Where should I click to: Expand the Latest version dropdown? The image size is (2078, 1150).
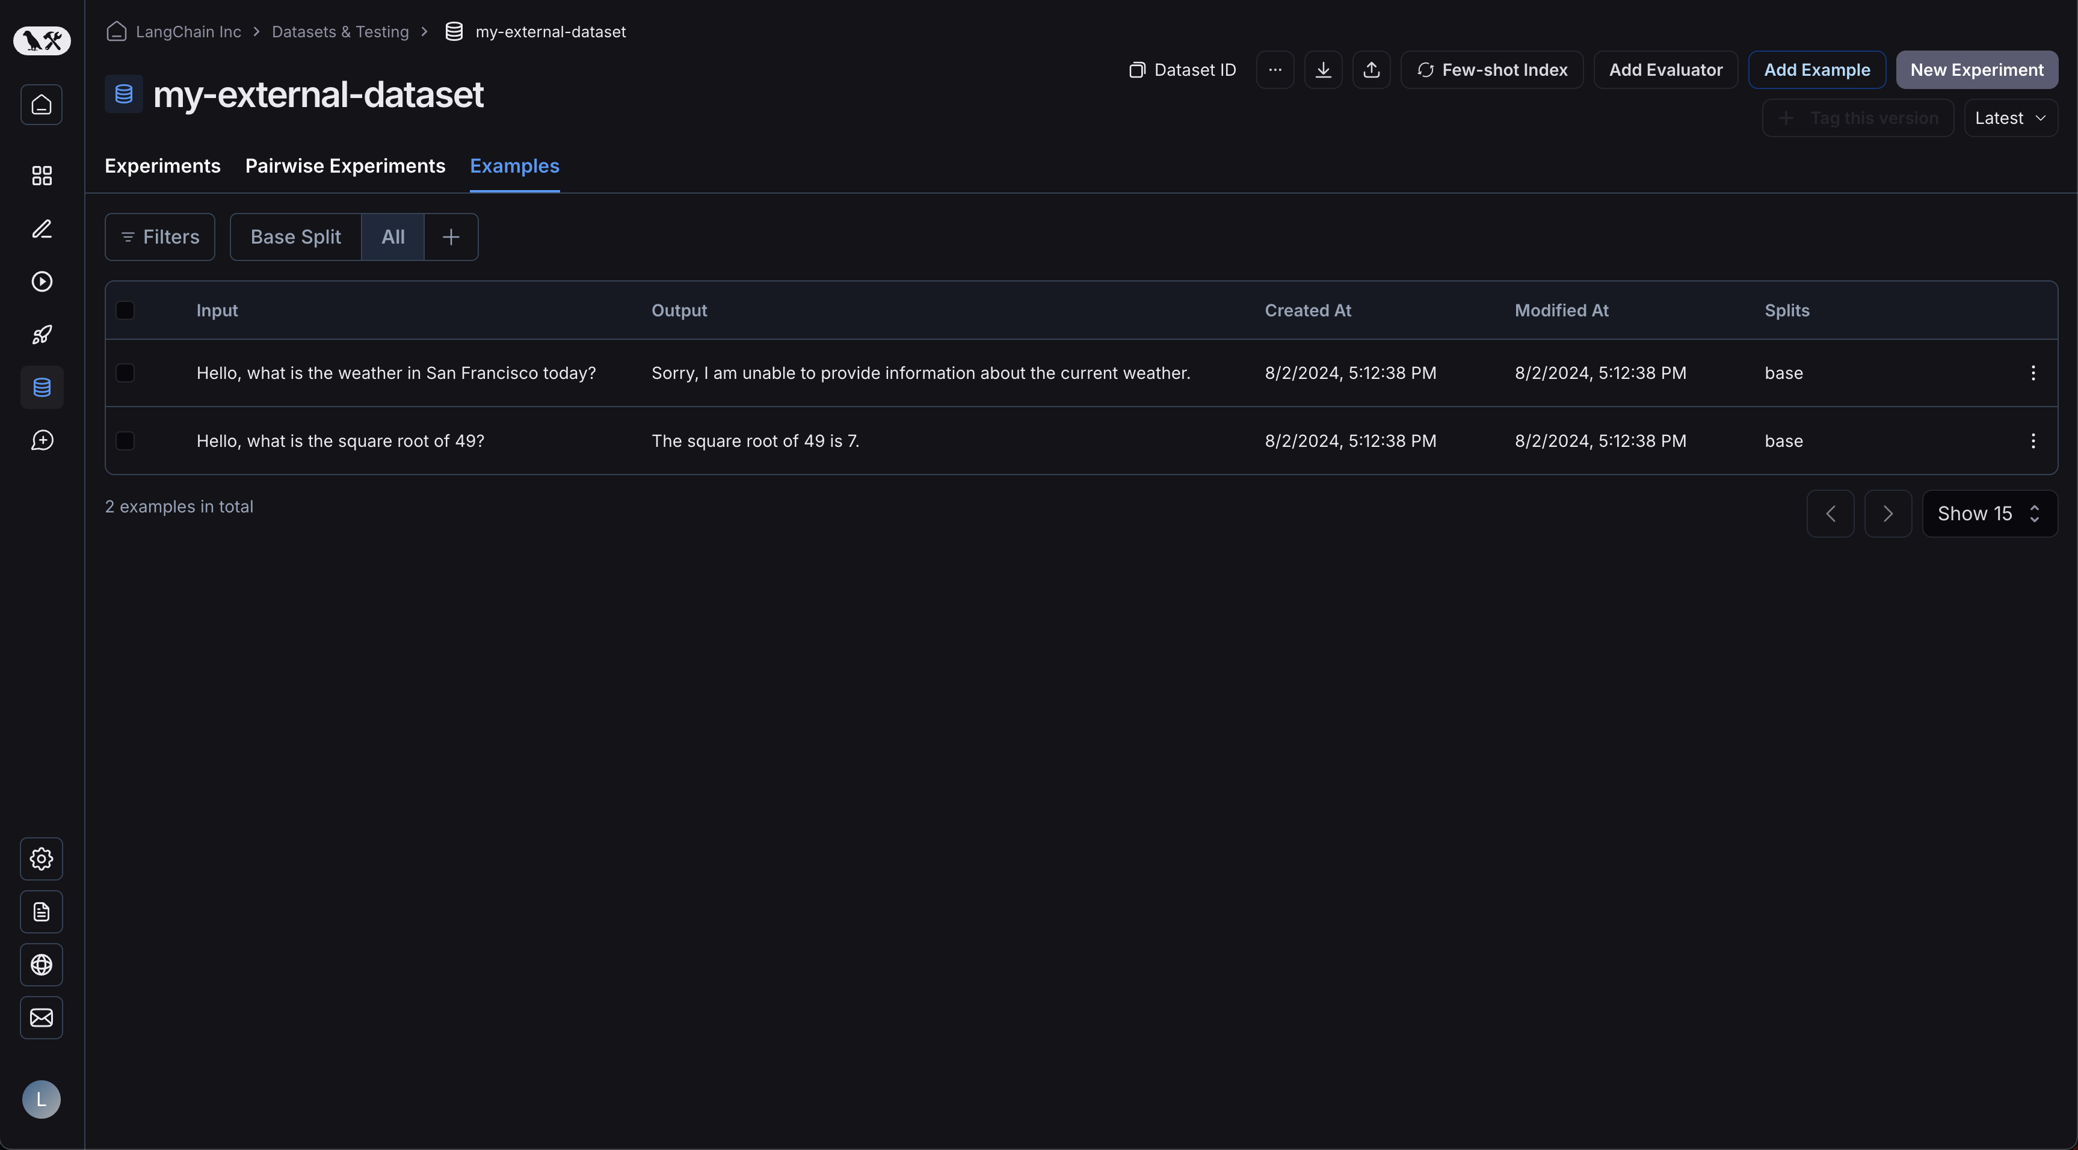pyautogui.click(x=2010, y=118)
